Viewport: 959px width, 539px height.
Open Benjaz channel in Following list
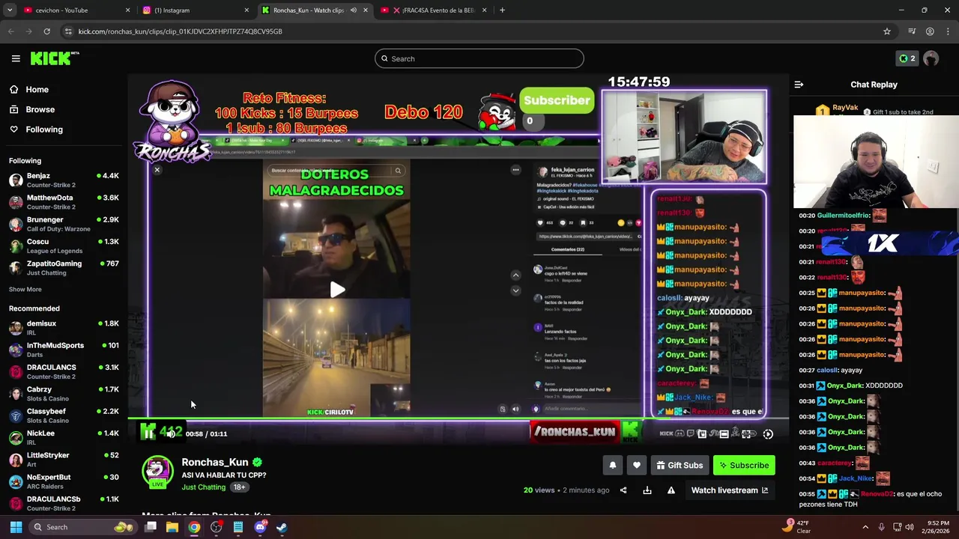point(64,180)
